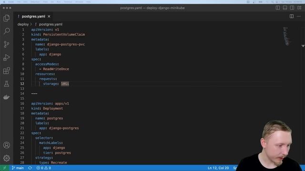The image size is (305, 171).
Task: Open problems errors and warnings indicator
Action: [x=43, y=168]
